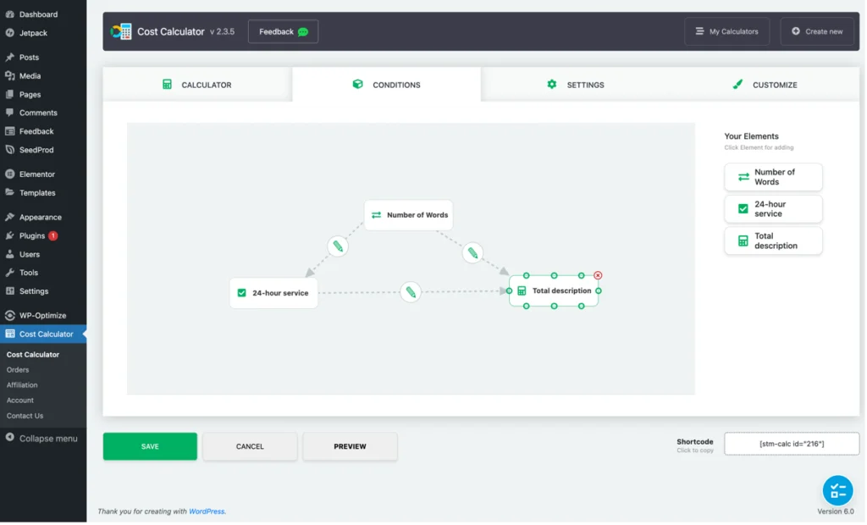The height and width of the screenshot is (525, 867).
Task: Click the Appearance brush icon
Action: pos(10,218)
